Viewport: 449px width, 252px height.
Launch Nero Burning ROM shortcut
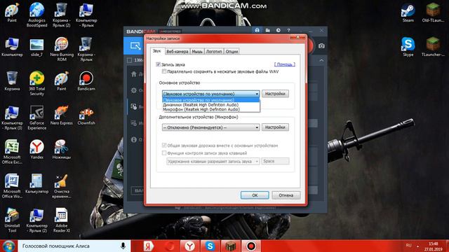(x=62, y=49)
